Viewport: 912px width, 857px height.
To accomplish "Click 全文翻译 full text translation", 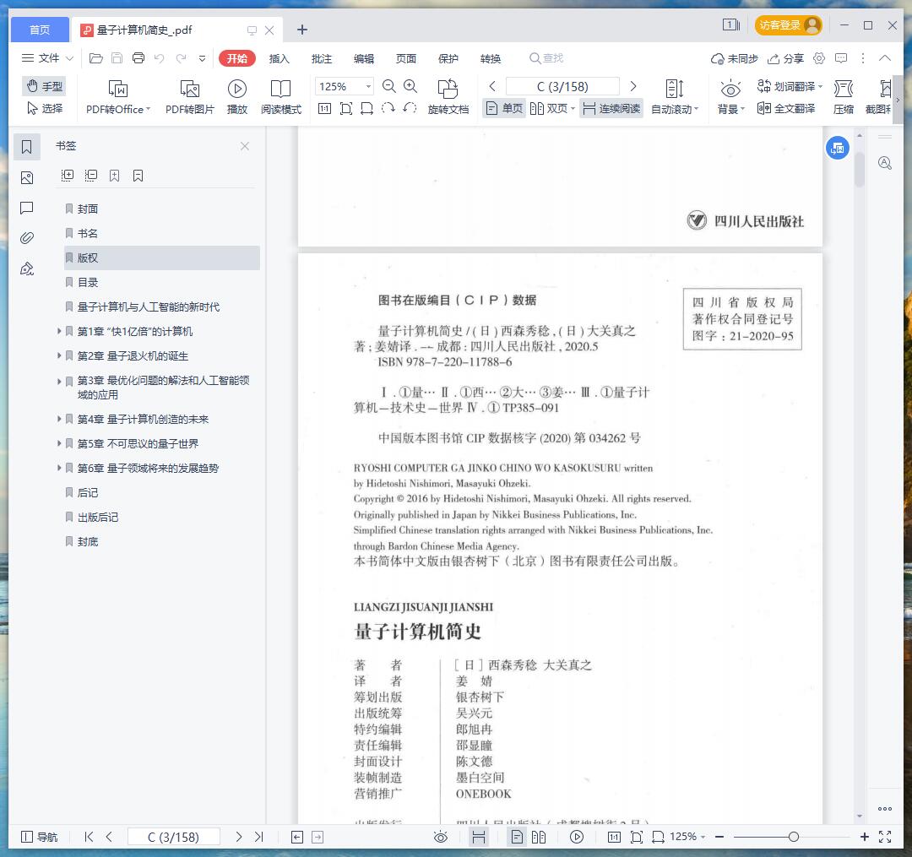I will 786,108.
